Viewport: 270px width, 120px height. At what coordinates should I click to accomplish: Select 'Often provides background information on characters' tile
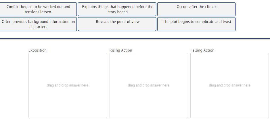coord(38,24)
